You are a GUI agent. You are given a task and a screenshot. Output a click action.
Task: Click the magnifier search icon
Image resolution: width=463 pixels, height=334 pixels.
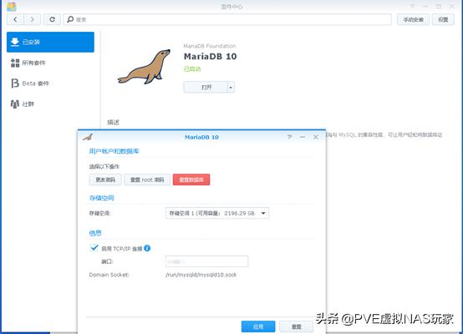coord(70,19)
